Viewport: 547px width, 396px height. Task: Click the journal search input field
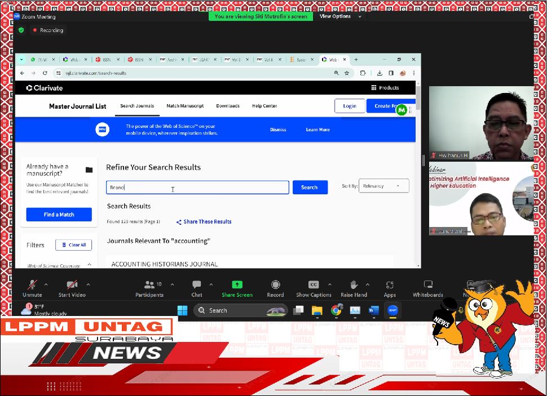pyautogui.click(x=197, y=188)
